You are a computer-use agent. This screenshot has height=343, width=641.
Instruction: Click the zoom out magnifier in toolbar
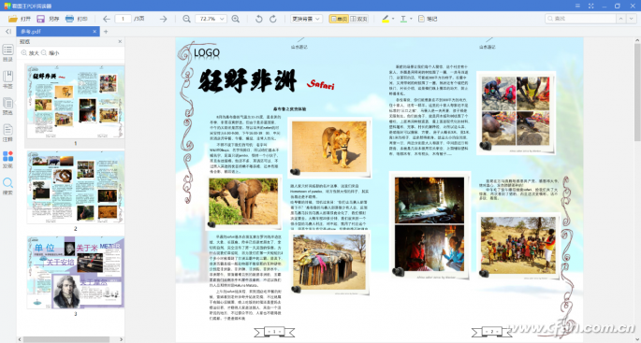[186, 19]
